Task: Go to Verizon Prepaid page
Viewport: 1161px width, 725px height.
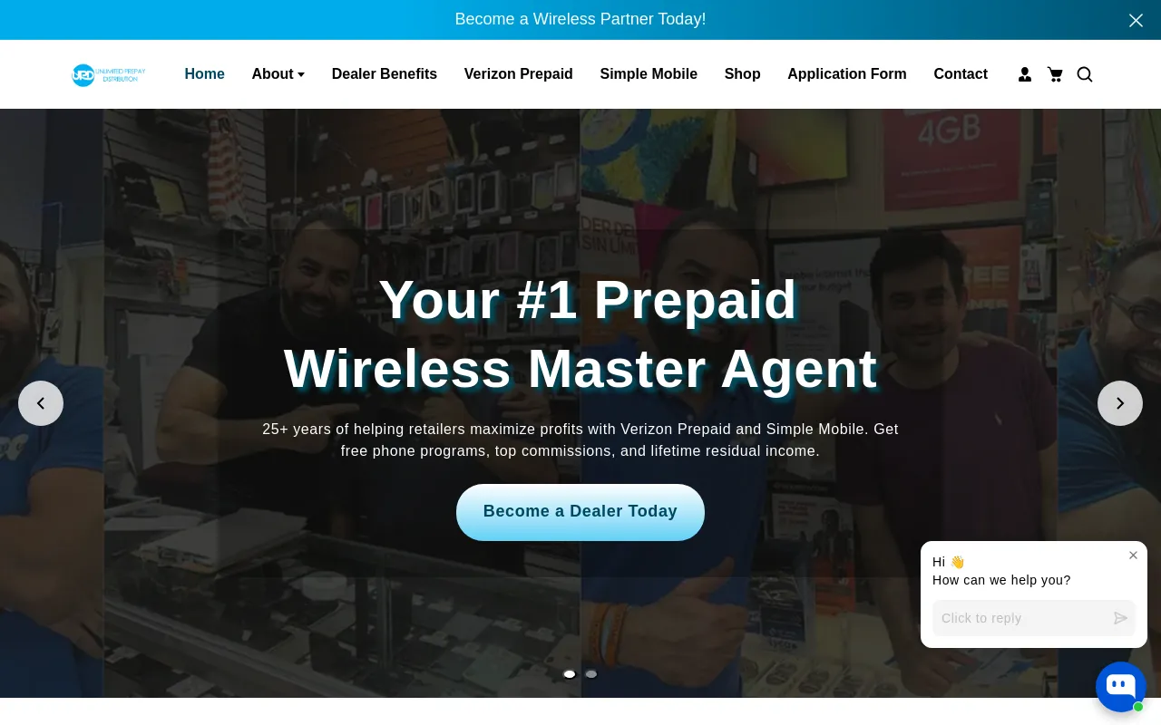Action: tap(519, 74)
